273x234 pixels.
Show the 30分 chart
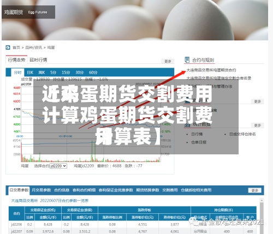coord(79,73)
